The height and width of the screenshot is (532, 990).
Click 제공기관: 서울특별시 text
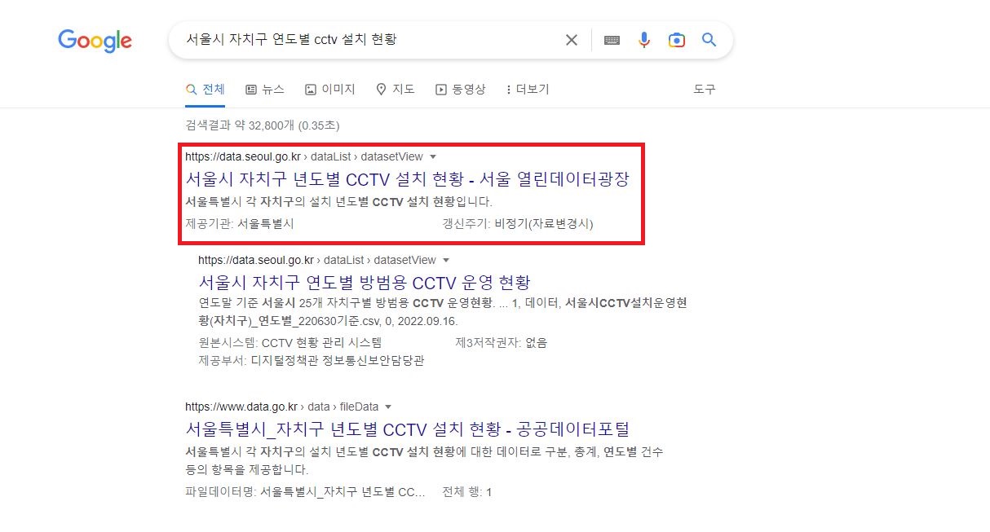240,223
